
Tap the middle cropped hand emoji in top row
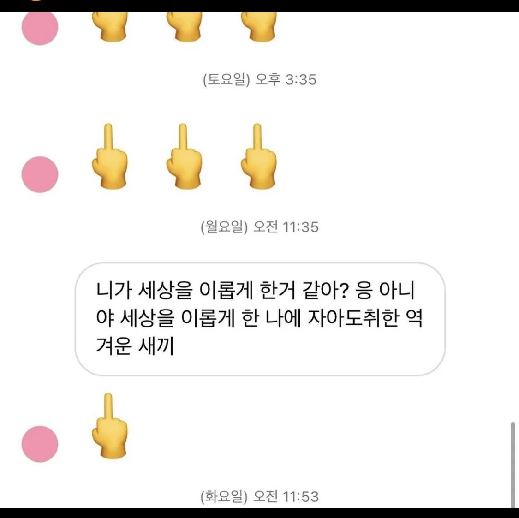coord(184,26)
